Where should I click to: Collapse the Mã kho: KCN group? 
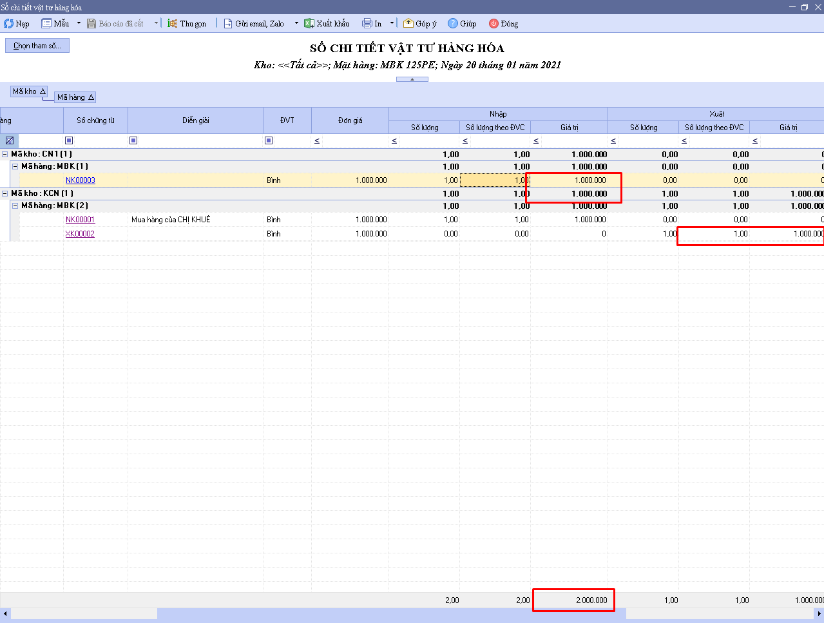(5, 193)
